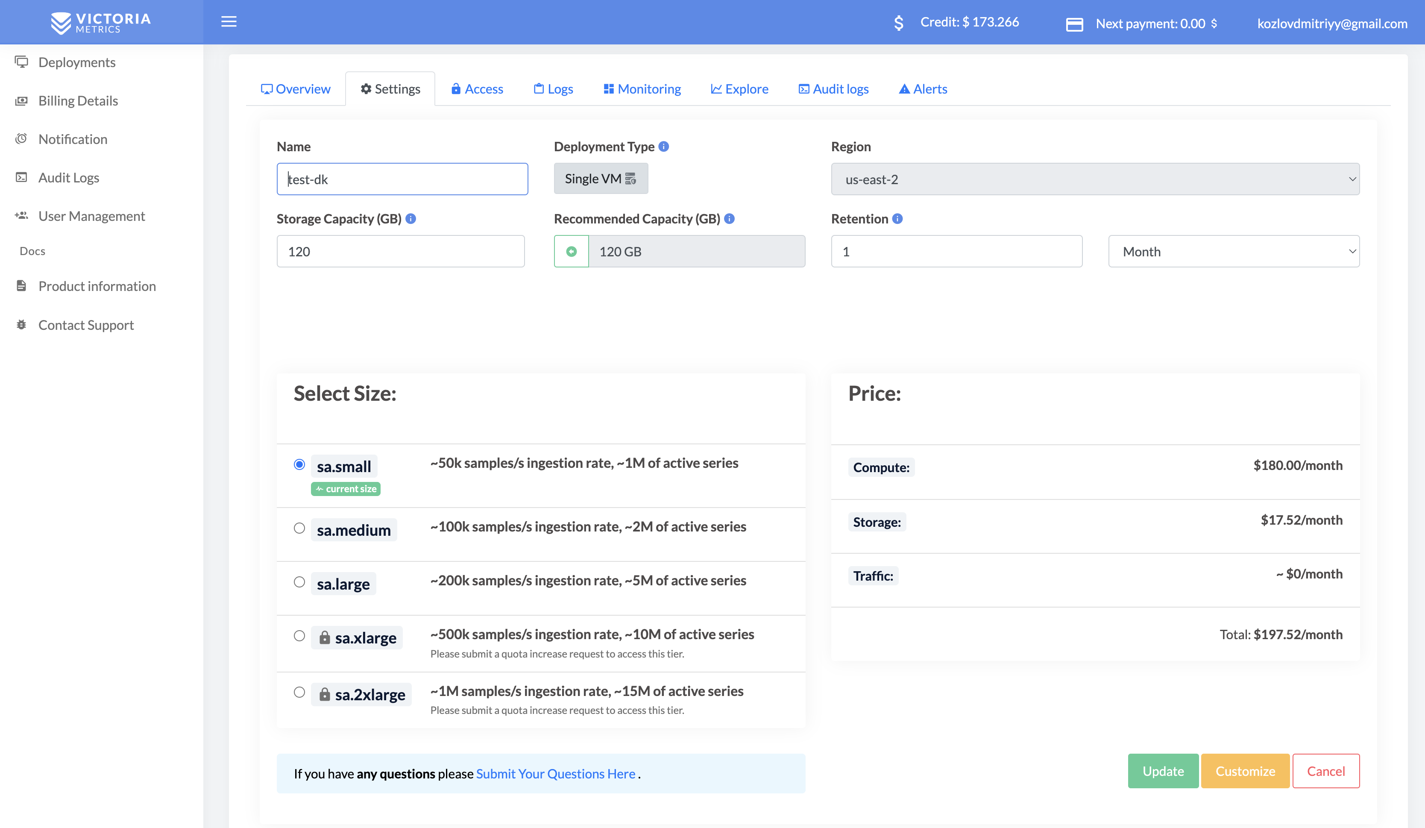This screenshot has width=1425, height=828.
Task: Open the Audit logs tab
Action: [x=833, y=89]
